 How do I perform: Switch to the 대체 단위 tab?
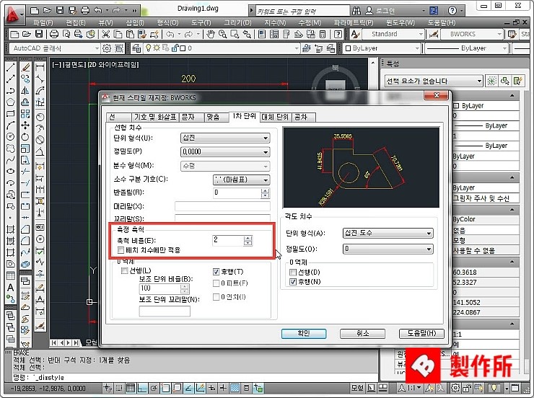point(275,118)
